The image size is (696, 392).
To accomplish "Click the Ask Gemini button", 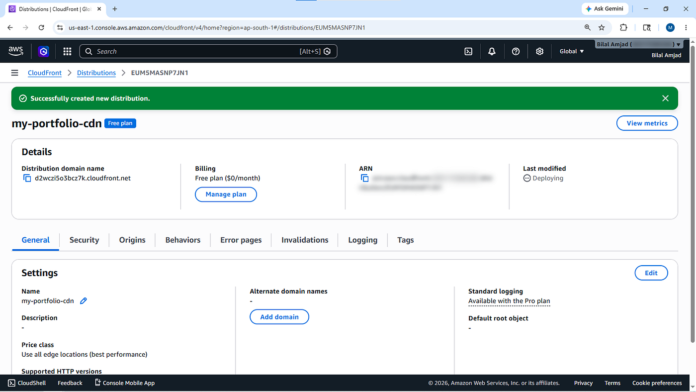I will coord(605,9).
